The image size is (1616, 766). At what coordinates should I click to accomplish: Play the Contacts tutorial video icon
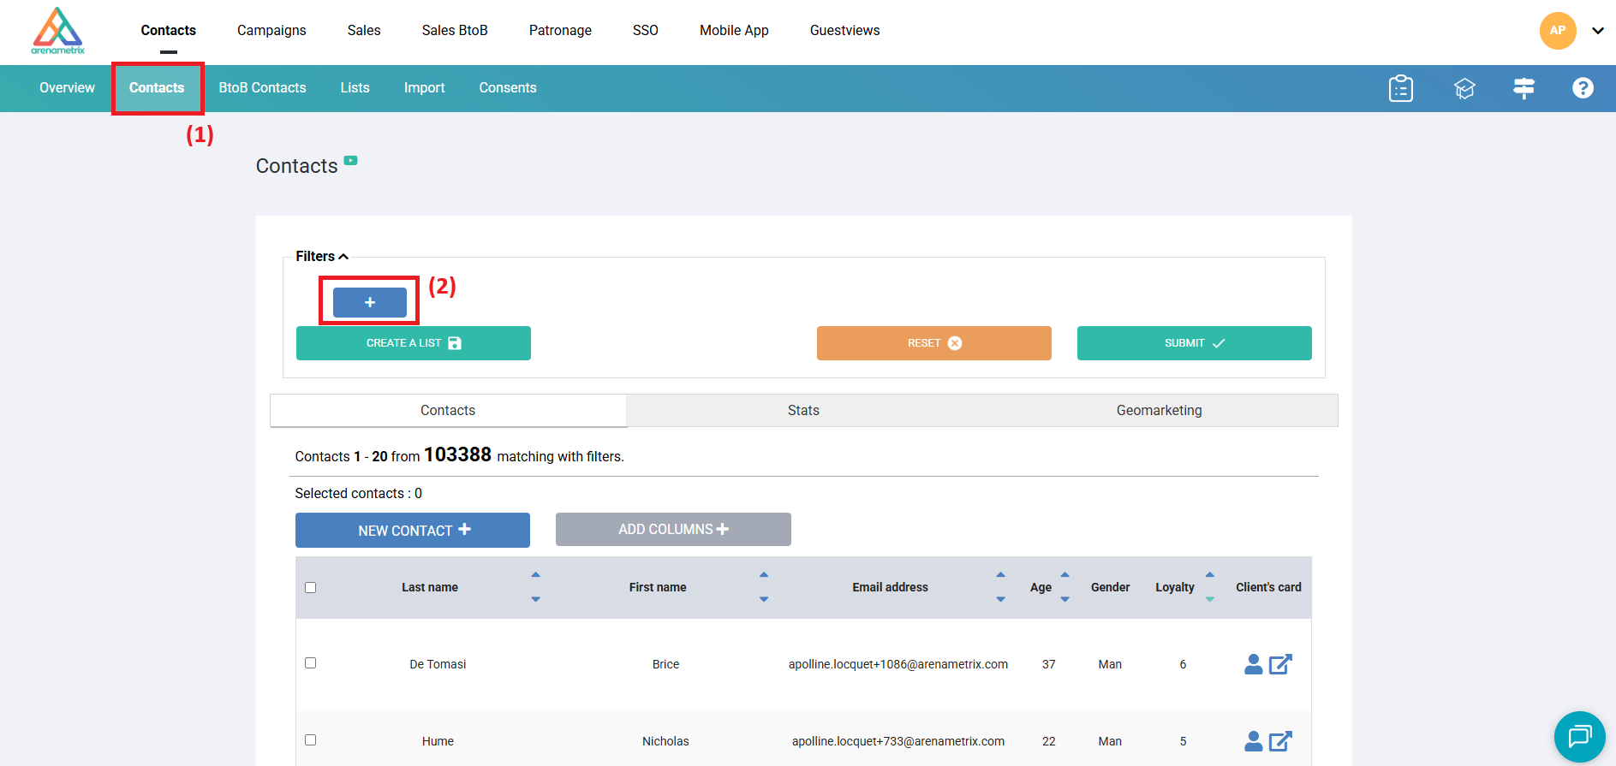pos(351,160)
